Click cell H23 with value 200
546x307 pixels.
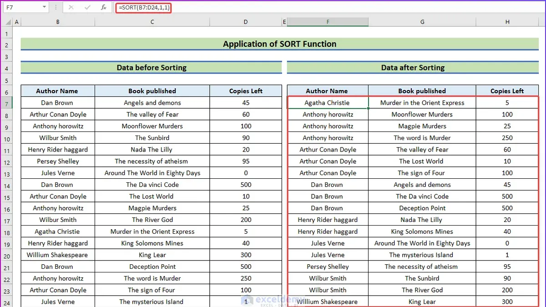click(x=507, y=290)
